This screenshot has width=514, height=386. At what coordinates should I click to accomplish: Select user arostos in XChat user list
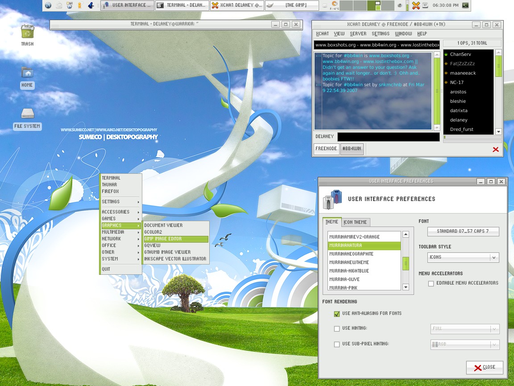click(468, 92)
